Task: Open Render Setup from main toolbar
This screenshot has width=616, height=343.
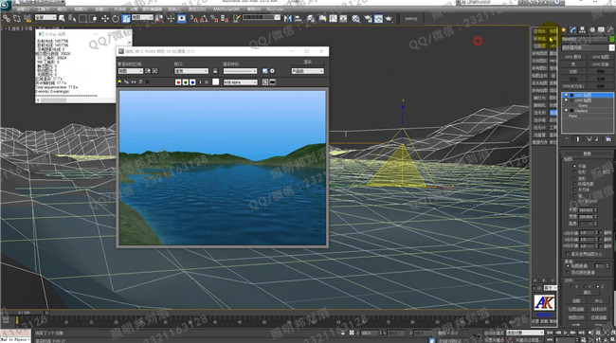Action: 368,18
